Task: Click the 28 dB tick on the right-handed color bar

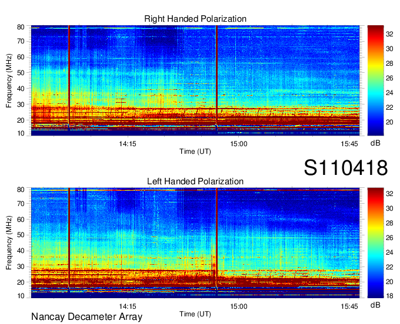Action: [x=389, y=63]
